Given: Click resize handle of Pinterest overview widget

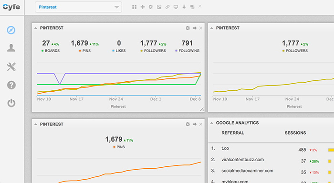Looking at the screenshot, I should 202,109.
